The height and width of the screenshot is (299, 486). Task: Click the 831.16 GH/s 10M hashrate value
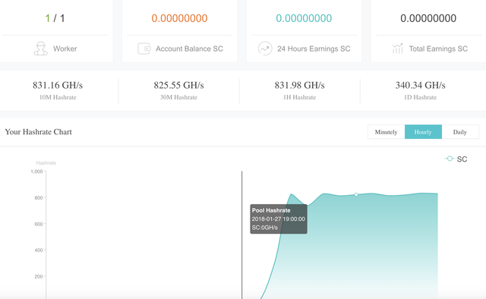[x=58, y=85]
